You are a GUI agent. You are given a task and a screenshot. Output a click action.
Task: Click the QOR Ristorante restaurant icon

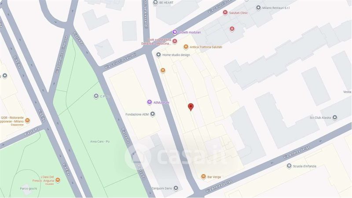click(x=27, y=120)
